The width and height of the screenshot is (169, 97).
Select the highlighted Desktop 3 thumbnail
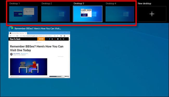(88, 14)
